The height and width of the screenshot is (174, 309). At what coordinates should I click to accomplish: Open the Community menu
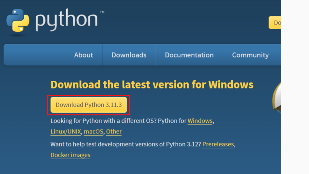tap(250, 55)
